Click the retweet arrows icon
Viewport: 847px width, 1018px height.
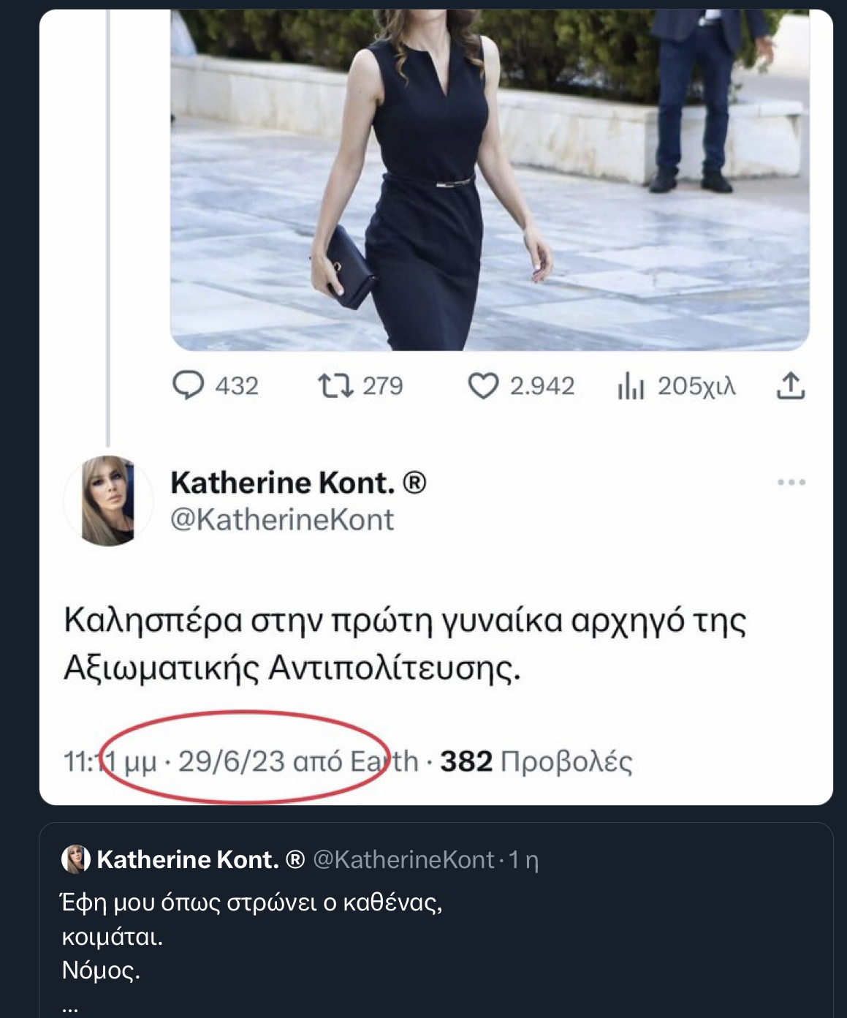point(335,385)
